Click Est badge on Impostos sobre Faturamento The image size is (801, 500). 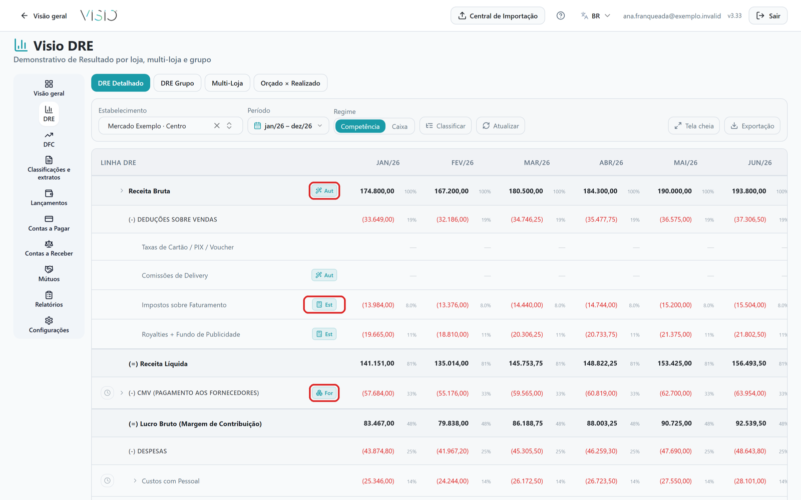324,304
